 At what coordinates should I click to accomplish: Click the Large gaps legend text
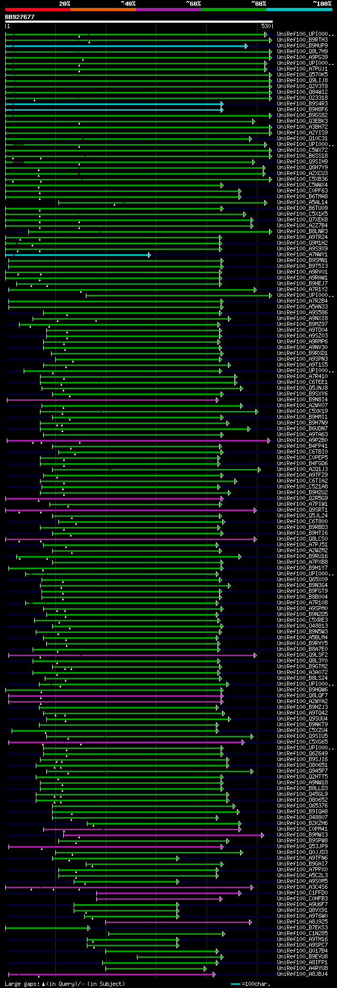[x=65, y=984]
